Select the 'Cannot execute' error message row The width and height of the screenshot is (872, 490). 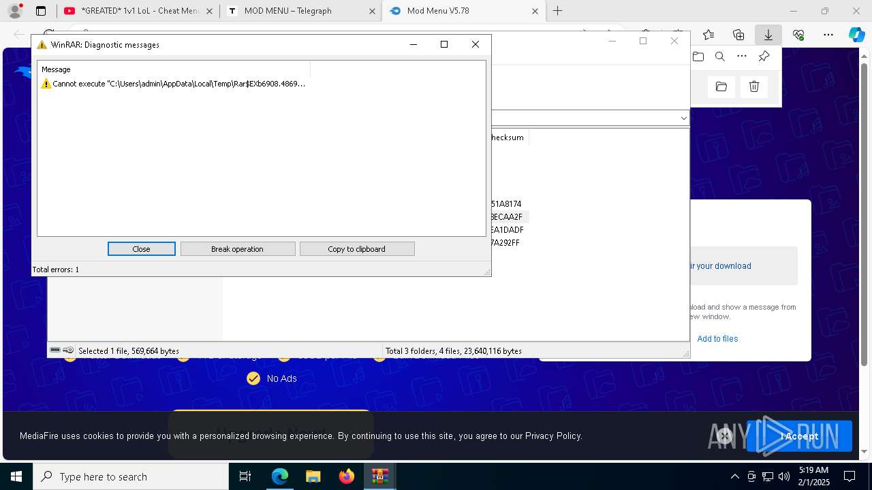173,84
